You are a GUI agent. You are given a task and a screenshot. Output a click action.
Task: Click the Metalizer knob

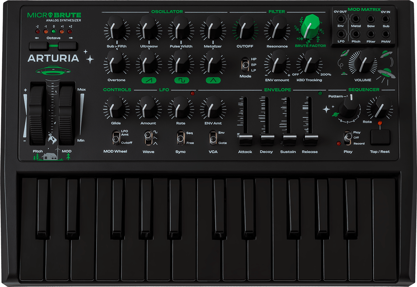213,28
